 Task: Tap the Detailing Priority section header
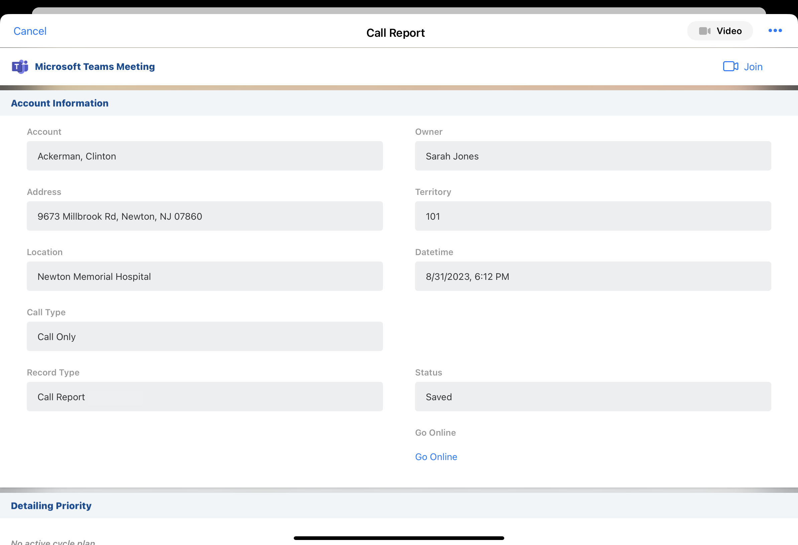click(51, 506)
